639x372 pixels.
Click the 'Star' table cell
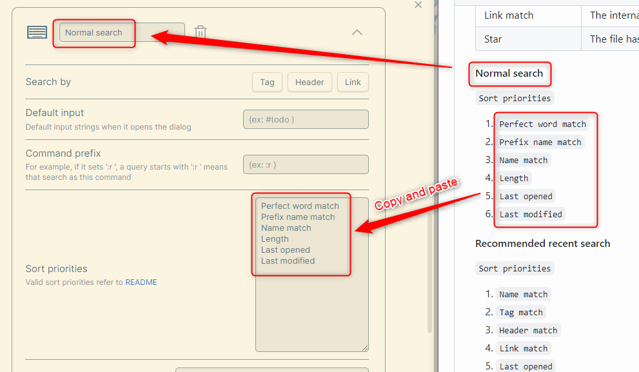coord(528,39)
